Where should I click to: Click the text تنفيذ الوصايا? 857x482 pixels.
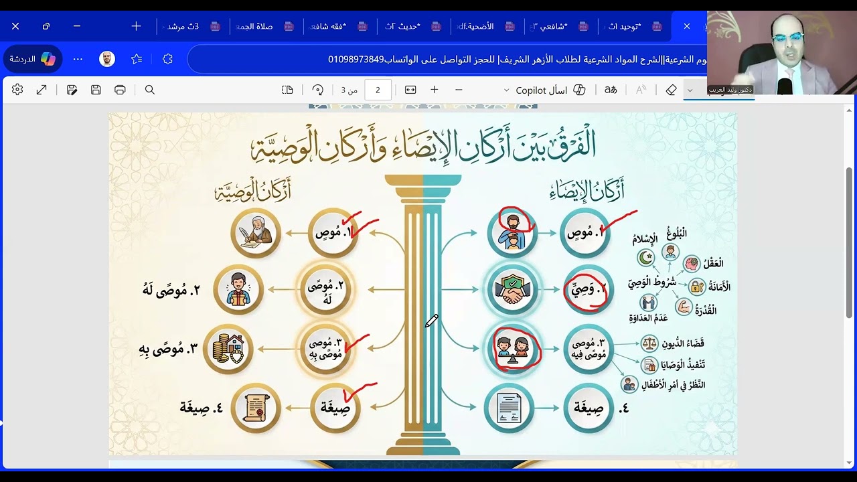(x=682, y=365)
